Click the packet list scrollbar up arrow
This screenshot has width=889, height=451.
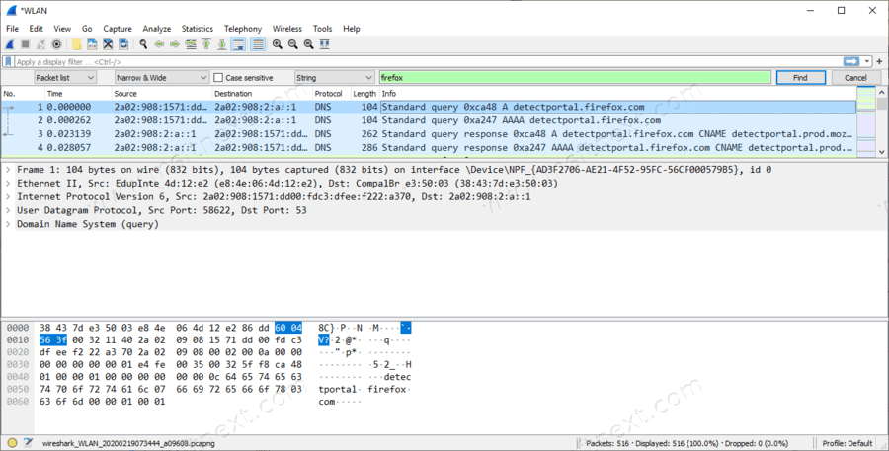882,92
